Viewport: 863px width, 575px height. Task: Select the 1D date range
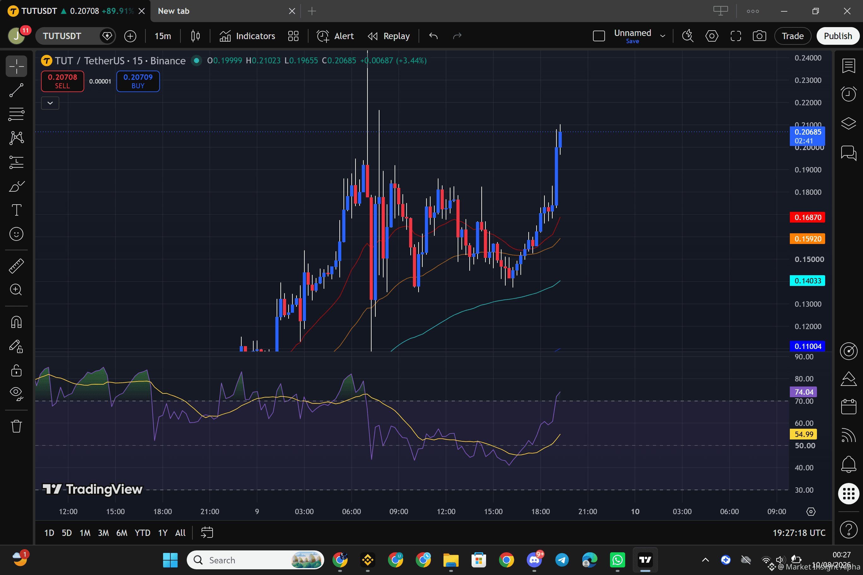pos(49,533)
